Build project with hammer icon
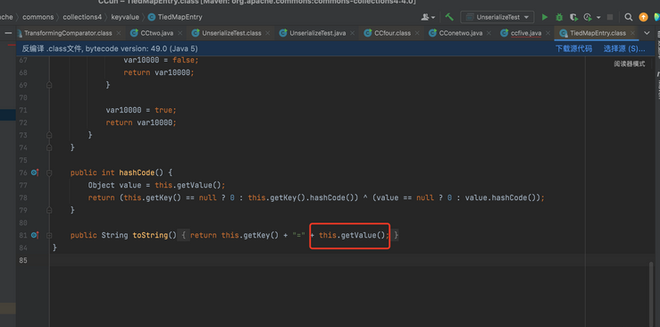 click(x=449, y=17)
